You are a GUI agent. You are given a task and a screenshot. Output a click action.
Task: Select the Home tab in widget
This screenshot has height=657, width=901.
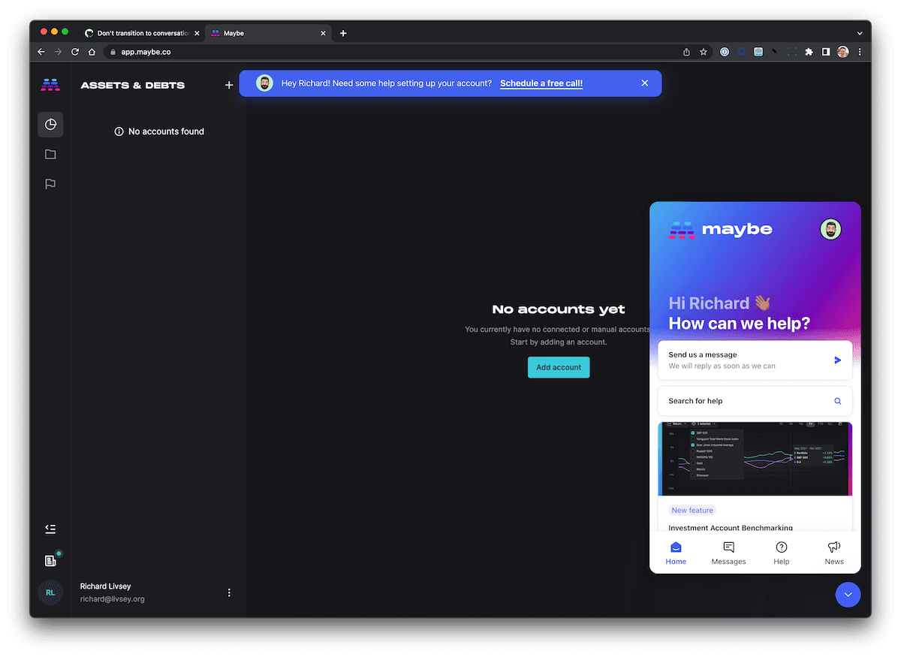676,553
